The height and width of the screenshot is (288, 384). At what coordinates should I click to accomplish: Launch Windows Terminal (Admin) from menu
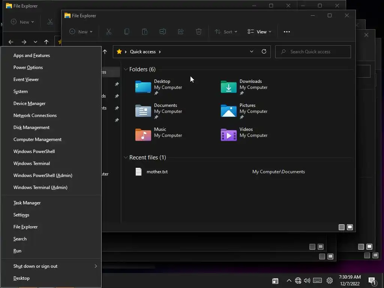51,187
